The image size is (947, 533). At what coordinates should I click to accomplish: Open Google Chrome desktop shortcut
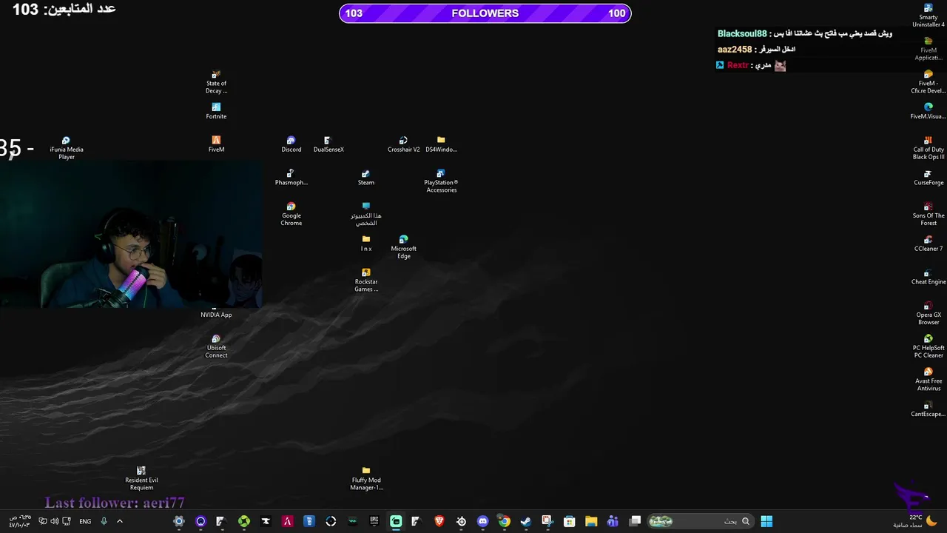click(x=291, y=214)
